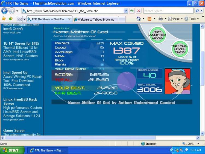Open the Linux FreeBSD Rack Server link
Image resolution: width=205 pixels, height=154 pixels.
[x=20, y=101]
